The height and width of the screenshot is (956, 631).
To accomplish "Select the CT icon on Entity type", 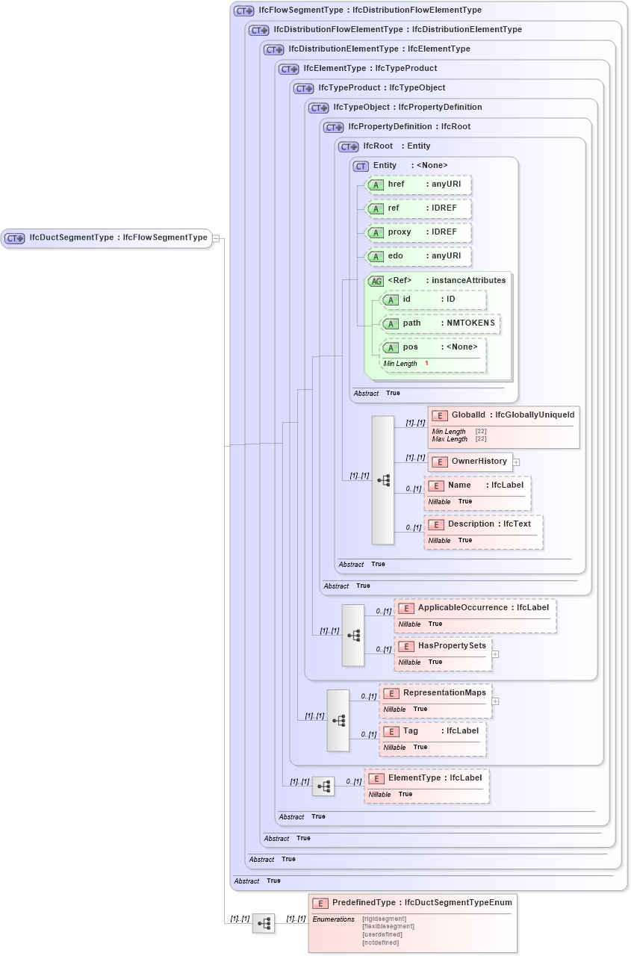I will pos(359,165).
